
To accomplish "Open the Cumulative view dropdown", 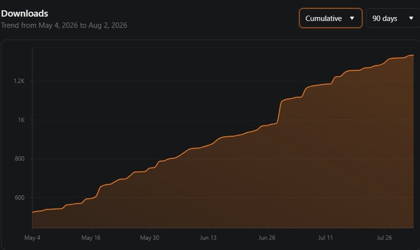I will [331, 18].
